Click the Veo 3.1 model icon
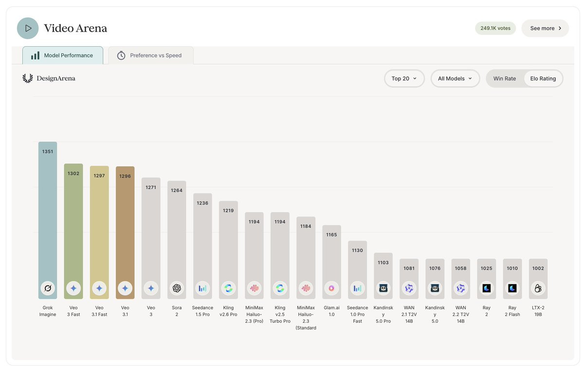The image size is (584, 373). 125,288
